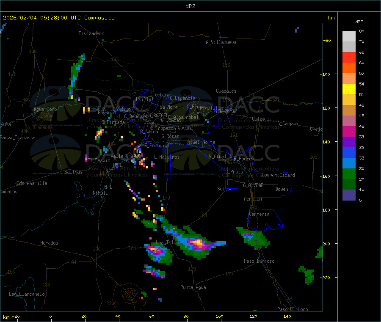Click the tan swatch between 48 and 45 dBZ
This screenshot has width=381, height=322.
pyautogui.click(x=349, y=110)
